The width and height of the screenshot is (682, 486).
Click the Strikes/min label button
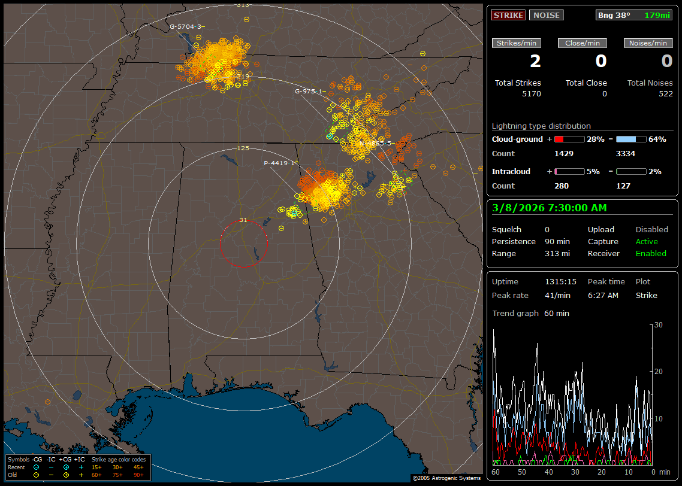coord(517,43)
